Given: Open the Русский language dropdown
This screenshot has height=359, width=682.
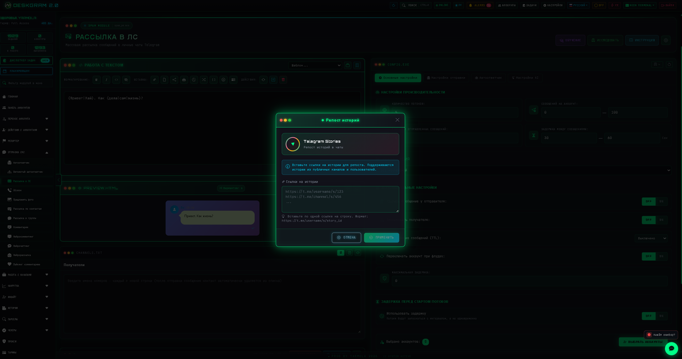Looking at the screenshot, I should pos(578,5).
